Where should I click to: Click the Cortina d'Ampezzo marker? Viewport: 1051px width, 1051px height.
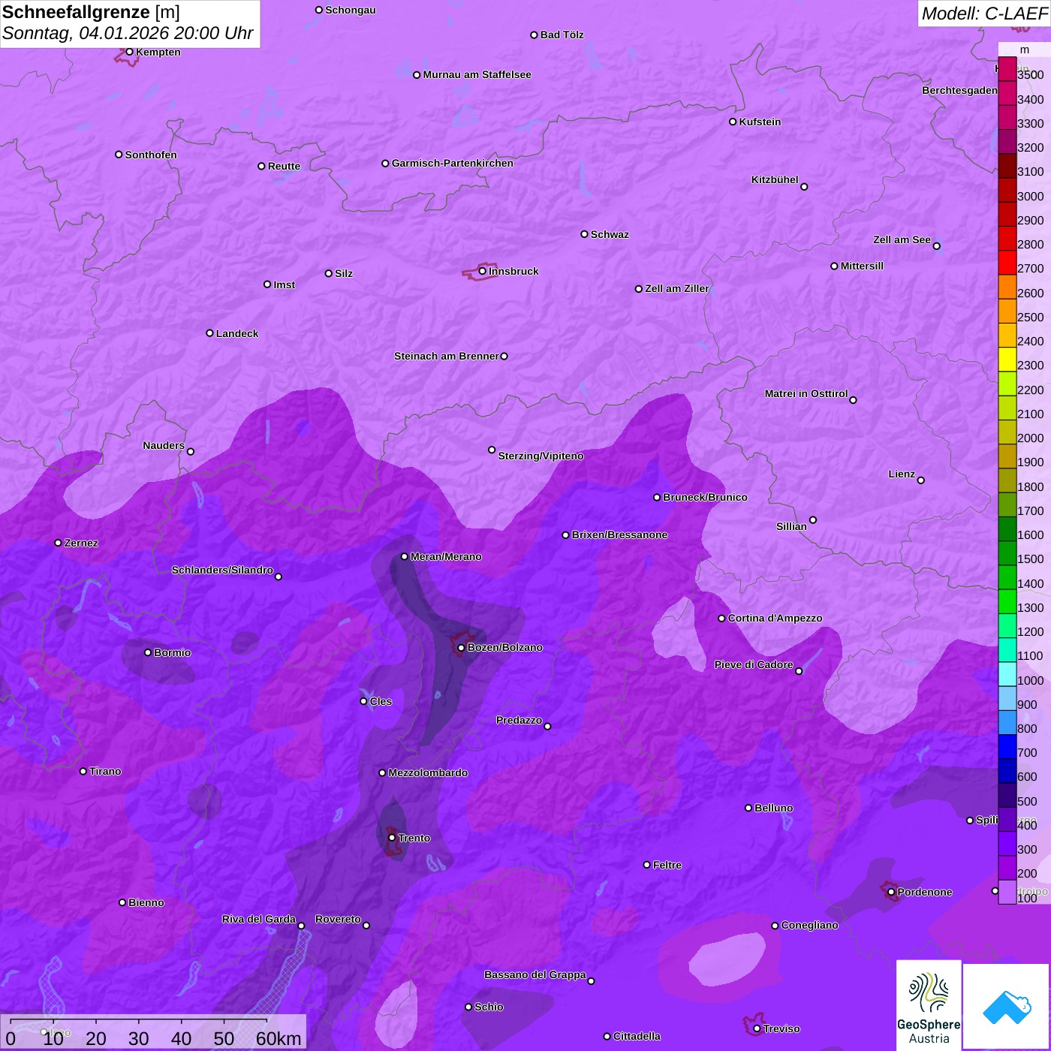point(722,619)
